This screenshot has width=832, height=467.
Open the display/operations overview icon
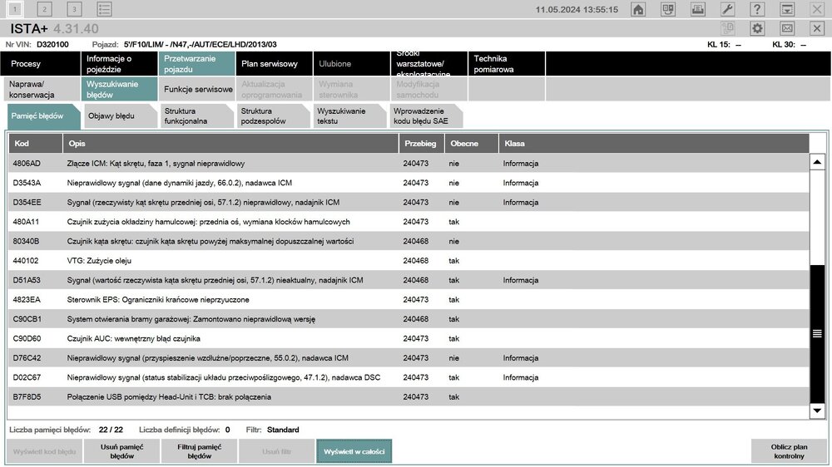(x=668, y=9)
